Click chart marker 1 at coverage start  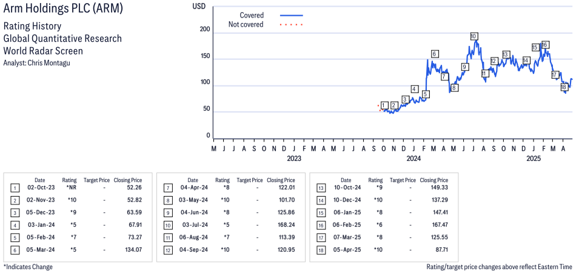[384, 105]
